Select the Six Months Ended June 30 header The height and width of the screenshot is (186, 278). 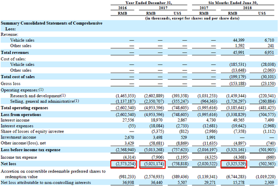point(233,3)
